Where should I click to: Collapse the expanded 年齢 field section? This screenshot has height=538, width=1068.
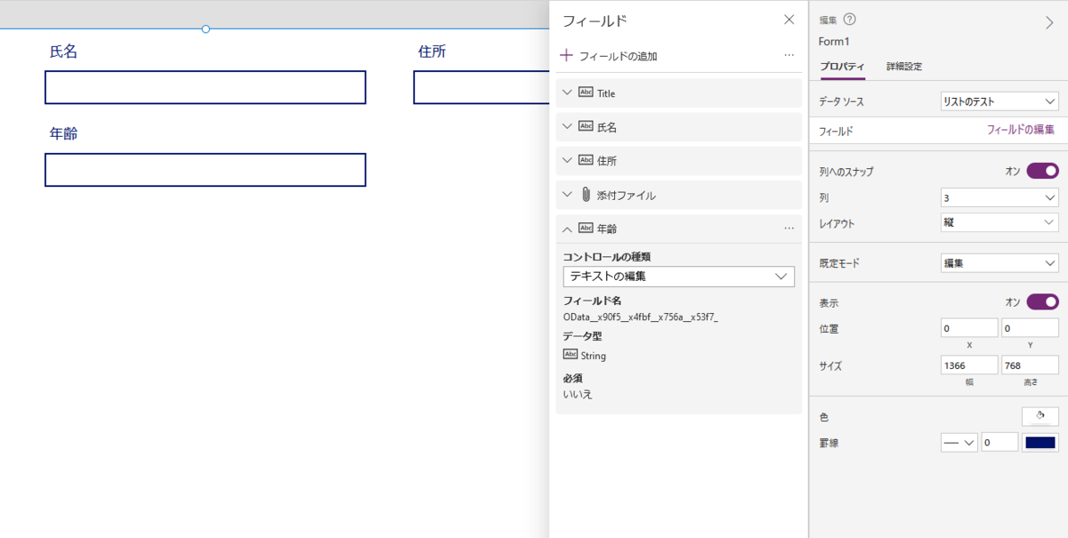[x=567, y=229]
